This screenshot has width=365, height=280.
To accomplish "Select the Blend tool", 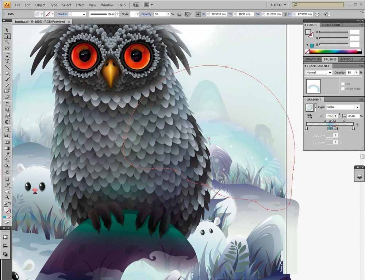I will pos(7,160).
